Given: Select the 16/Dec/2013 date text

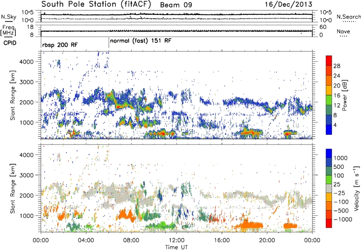Looking at the screenshot, I should point(288,5).
